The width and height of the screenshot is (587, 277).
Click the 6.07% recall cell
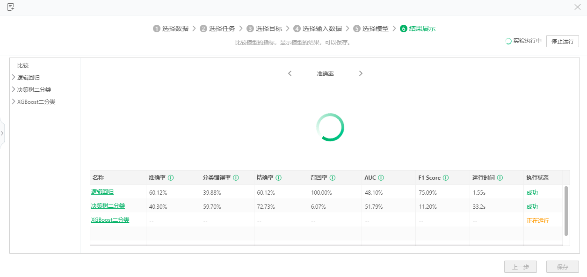(319, 206)
